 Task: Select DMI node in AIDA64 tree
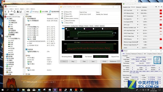(10, 25)
